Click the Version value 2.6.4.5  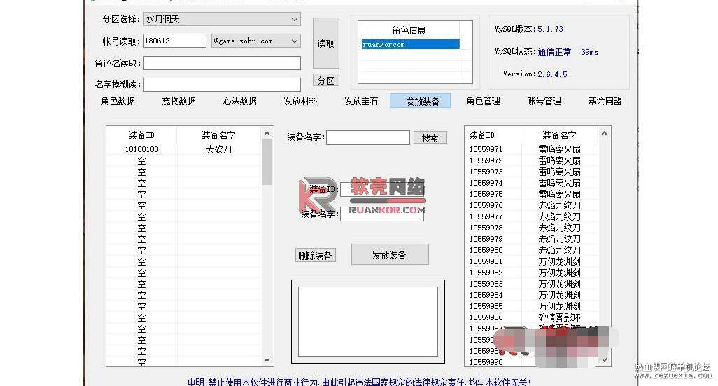[x=552, y=74]
